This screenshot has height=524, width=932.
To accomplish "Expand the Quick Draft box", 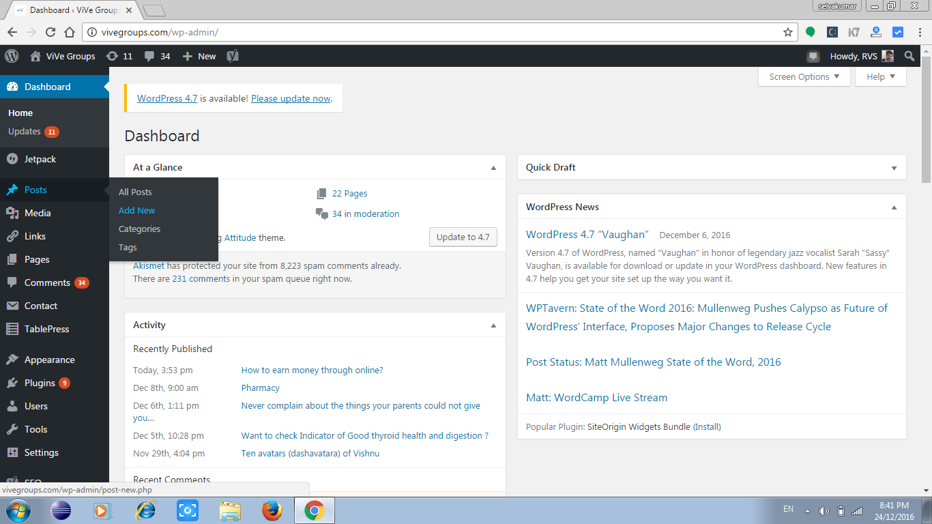I will [894, 167].
